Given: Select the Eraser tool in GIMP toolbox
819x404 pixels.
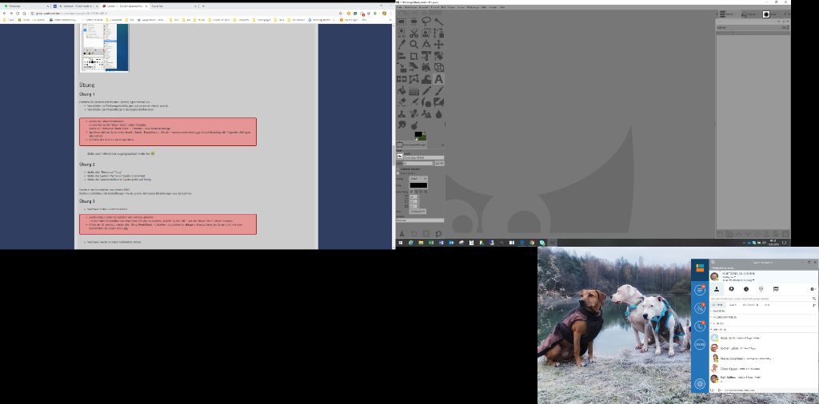Looking at the screenshot, I should click(x=402, y=101).
